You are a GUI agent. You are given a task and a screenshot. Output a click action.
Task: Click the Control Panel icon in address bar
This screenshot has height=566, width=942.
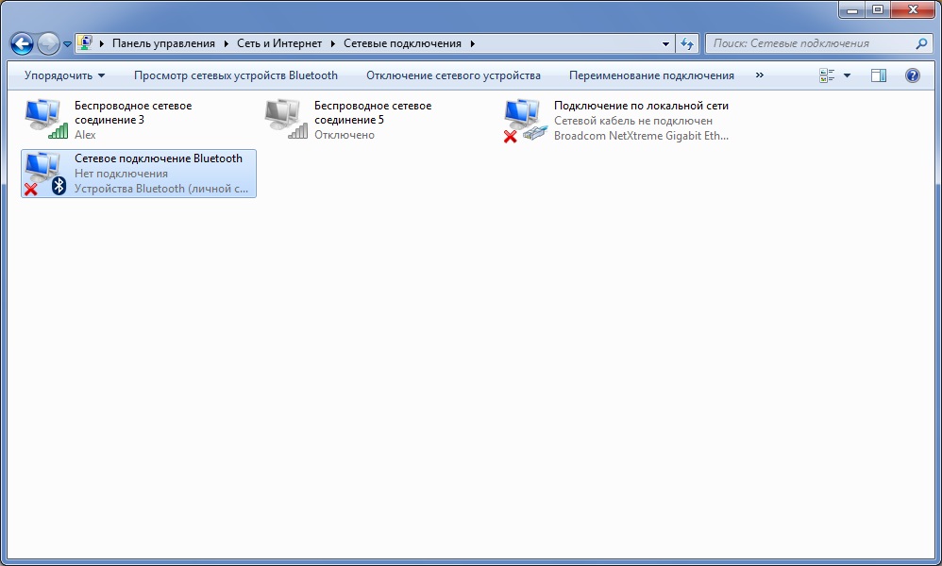(85, 43)
